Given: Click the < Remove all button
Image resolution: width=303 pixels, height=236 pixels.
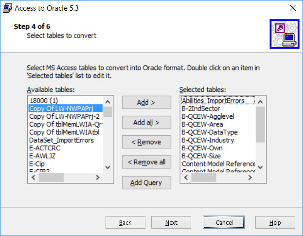Looking at the screenshot, I should [146, 162].
